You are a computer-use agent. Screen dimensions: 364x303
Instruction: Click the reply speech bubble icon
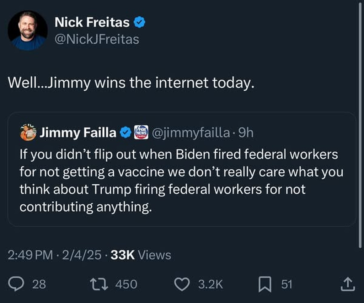click(17, 284)
